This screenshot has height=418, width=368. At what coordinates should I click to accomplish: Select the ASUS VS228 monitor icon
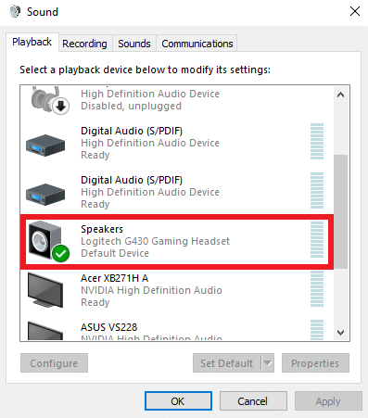(x=45, y=331)
